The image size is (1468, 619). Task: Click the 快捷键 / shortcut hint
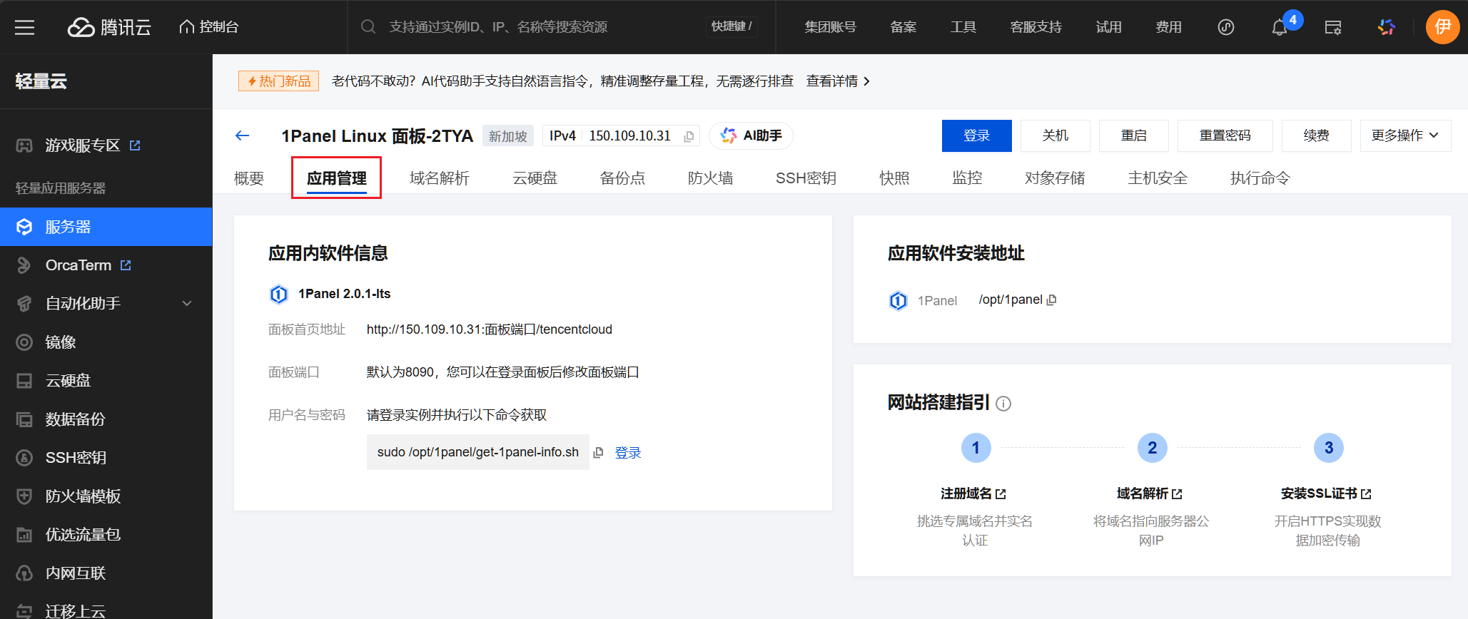732,26
